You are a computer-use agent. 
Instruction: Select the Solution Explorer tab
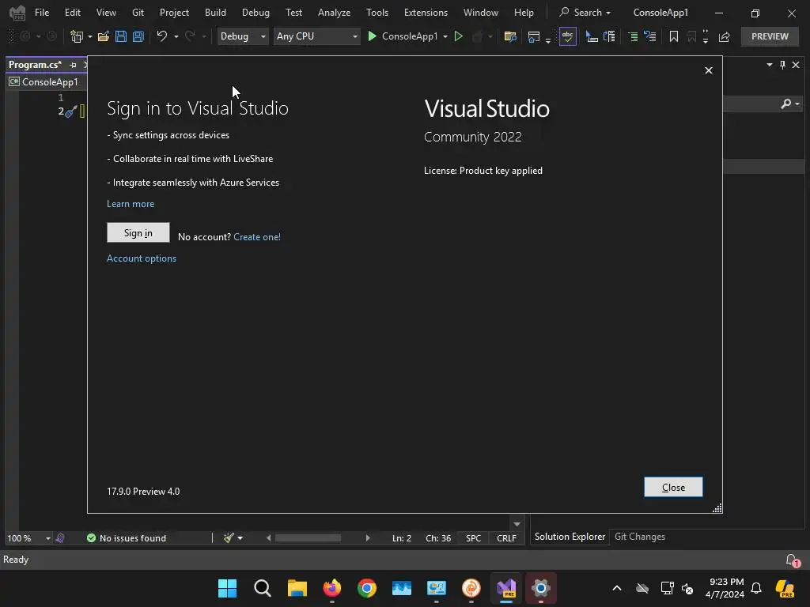[x=570, y=537]
